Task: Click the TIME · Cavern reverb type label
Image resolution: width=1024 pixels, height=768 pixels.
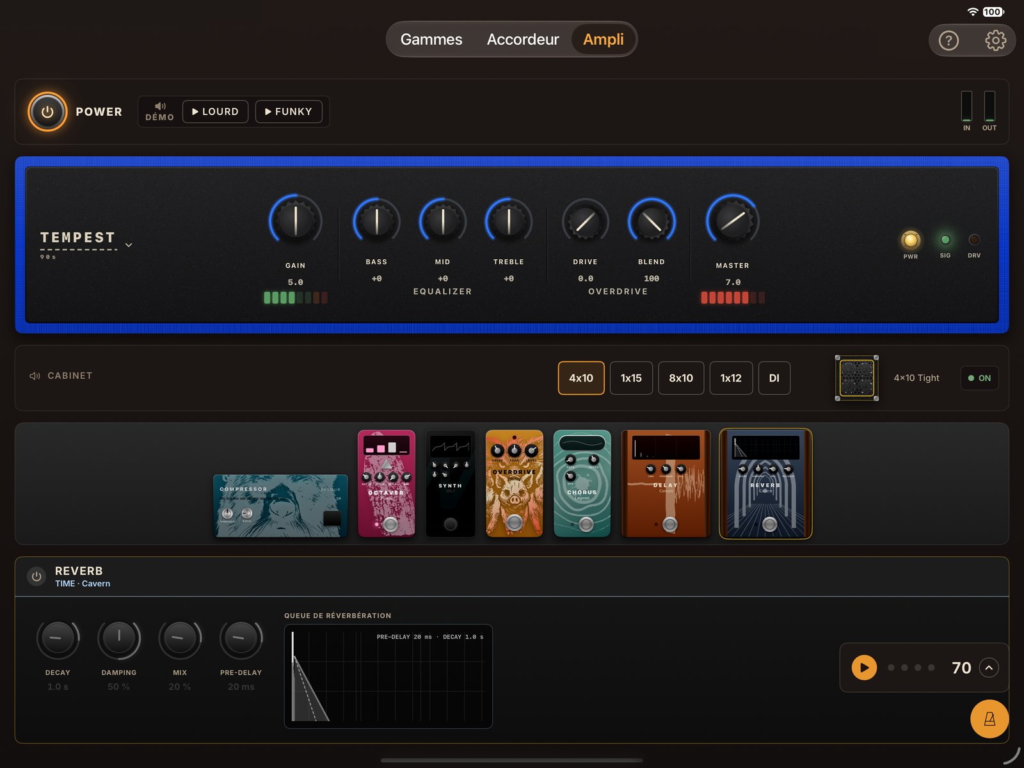Action: point(83,584)
